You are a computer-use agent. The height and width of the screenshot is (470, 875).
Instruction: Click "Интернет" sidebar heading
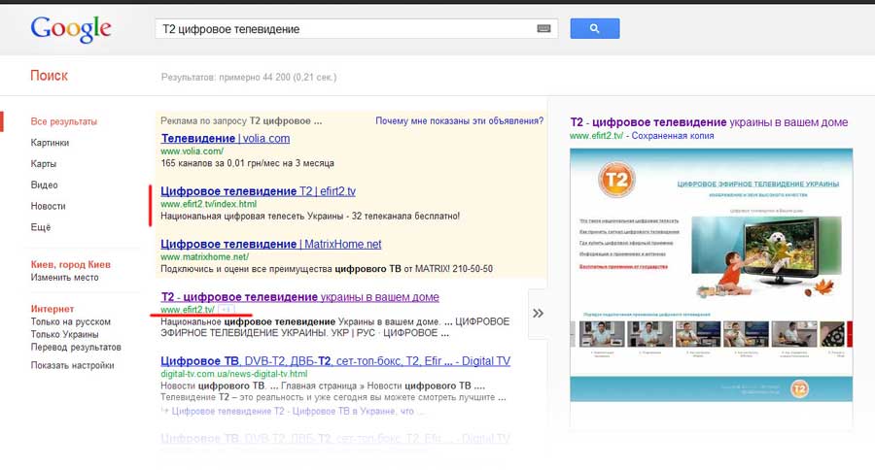[52, 309]
